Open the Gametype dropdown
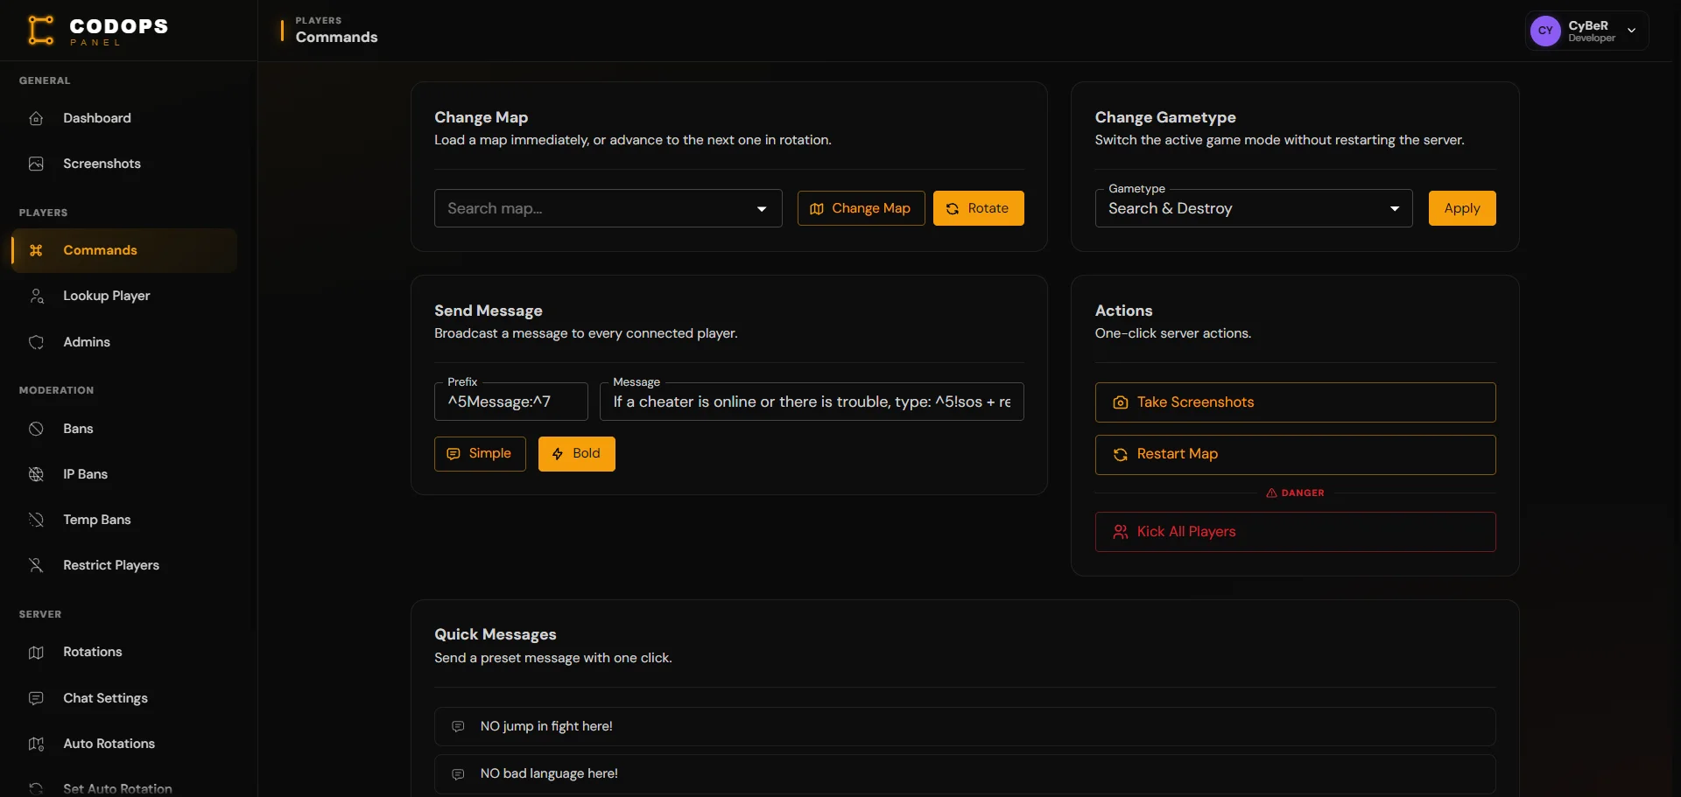 point(1254,208)
